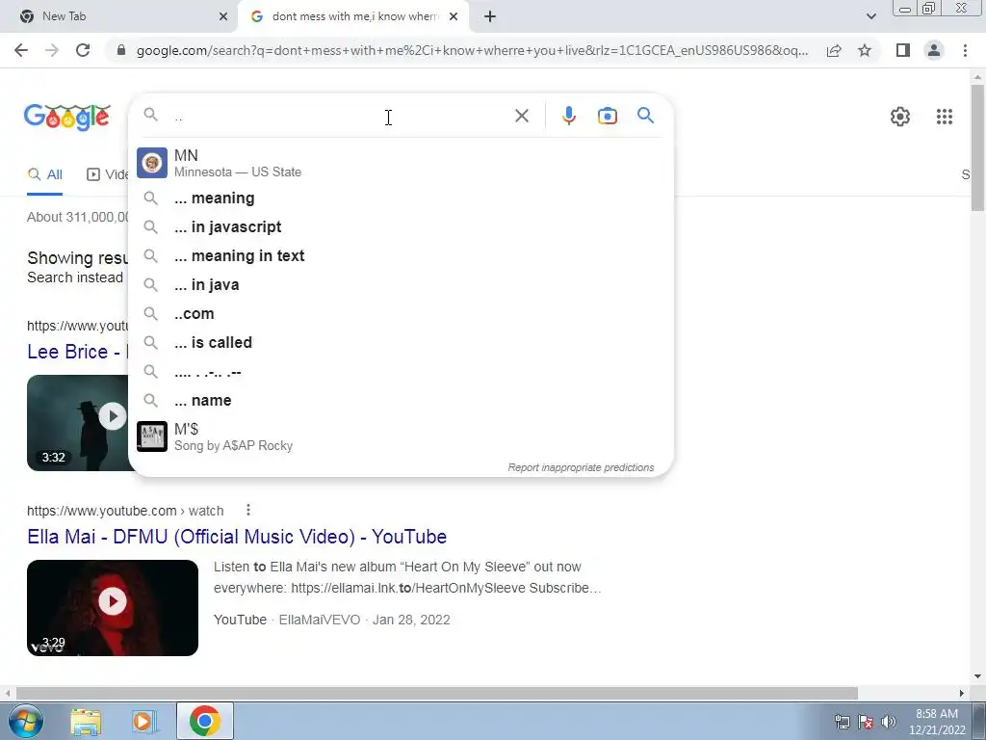Click the horizontal scrollbar thumb

click(436, 693)
